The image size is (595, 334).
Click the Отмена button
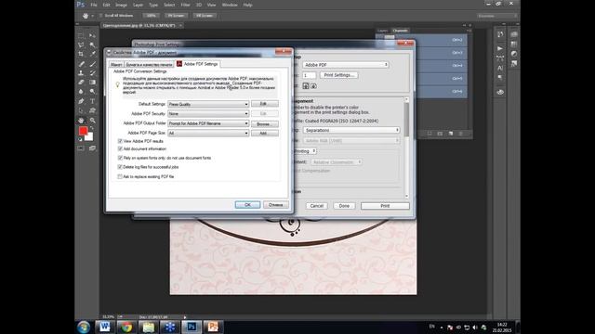pyautogui.click(x=276, y=204)
